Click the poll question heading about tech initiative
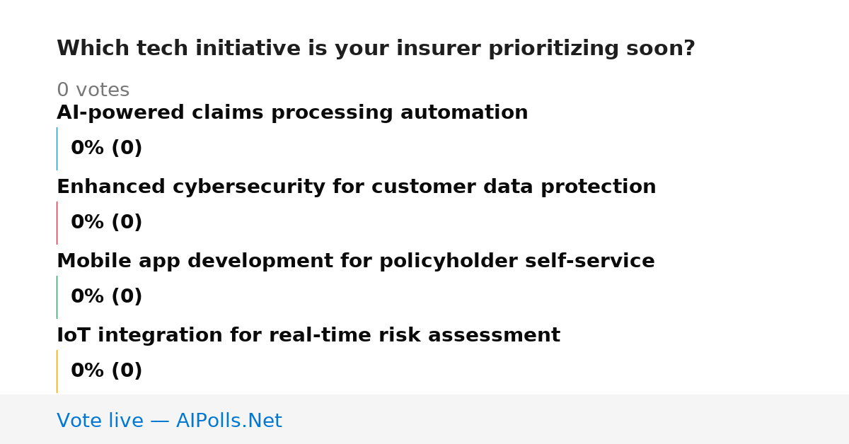Viewport: 849px width, 444px height. point(376,49)
